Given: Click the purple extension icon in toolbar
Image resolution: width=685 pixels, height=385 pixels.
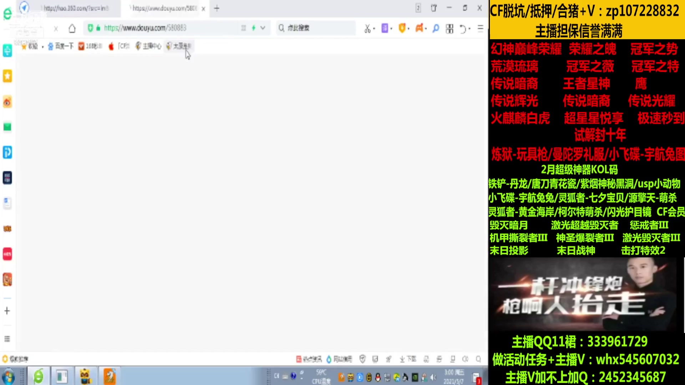Looking at the screenshot, I should (385, 28).
